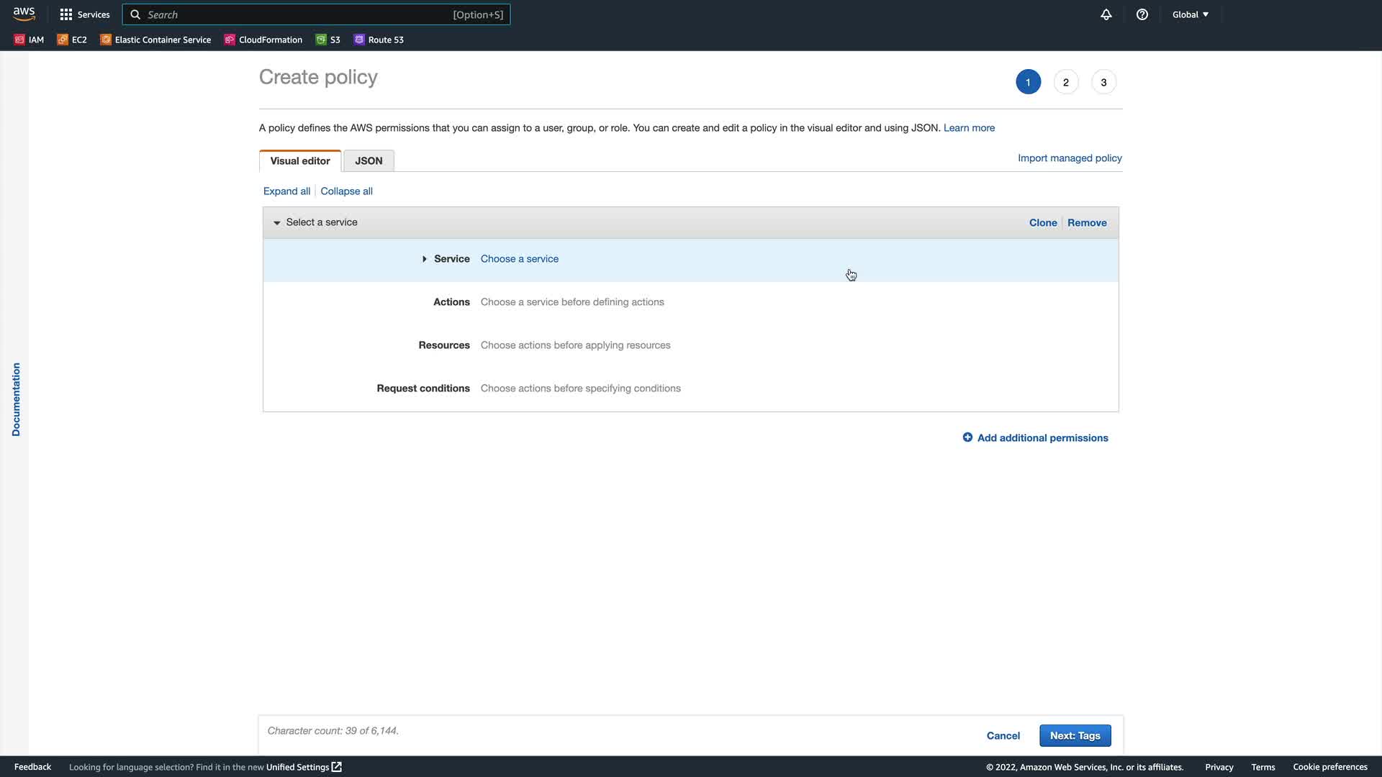
Task: Collapse the Select a service section
Action: [x=277, y=223]
